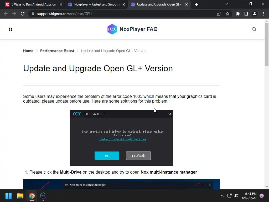This screenshot has height=202, width=269.
Task: Open File Explorer from the taskbar
Action: 20,196
